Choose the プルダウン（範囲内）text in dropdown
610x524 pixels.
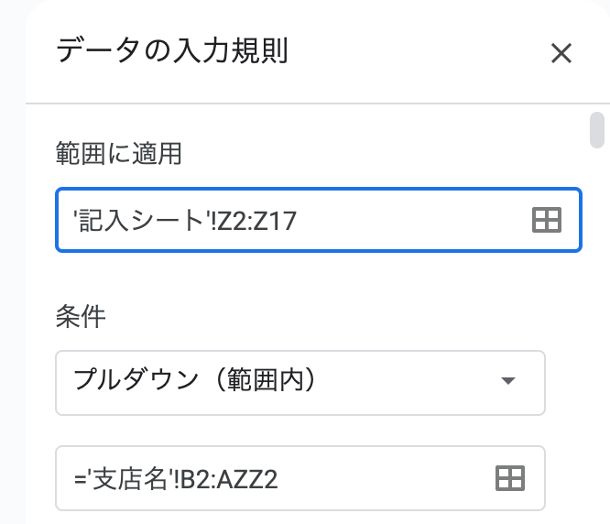point(194,380)
